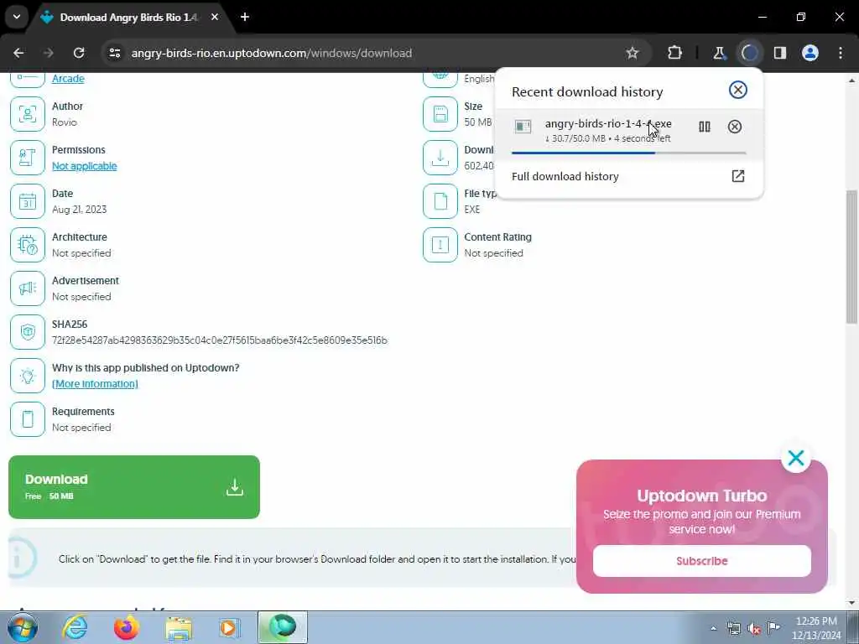The height and width of the screenshot is (644, 859).
Task: Click the Rovio author name
Action: point(65,122)
